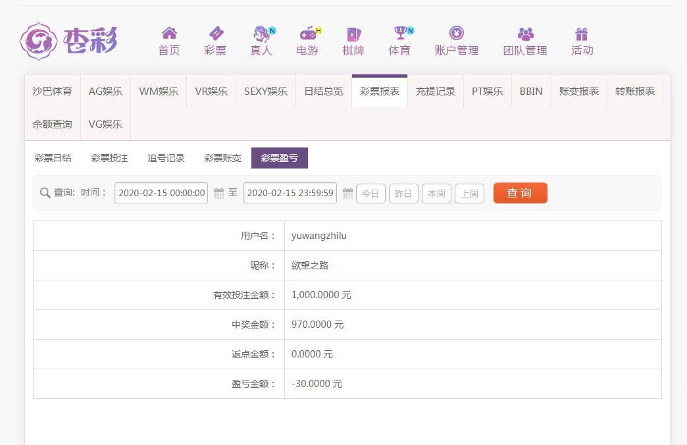Select the 彩票投注 sub-tab
687x445 pixels.
tap(109, 158)
